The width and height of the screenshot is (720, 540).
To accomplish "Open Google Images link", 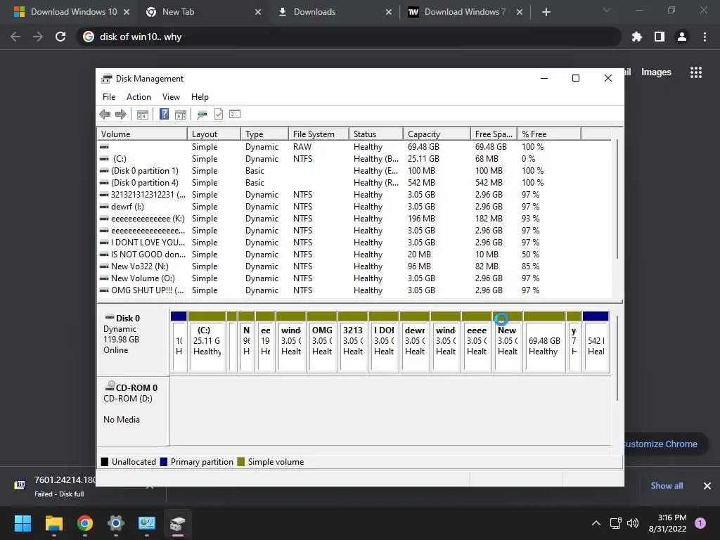I will pos(656,72).
